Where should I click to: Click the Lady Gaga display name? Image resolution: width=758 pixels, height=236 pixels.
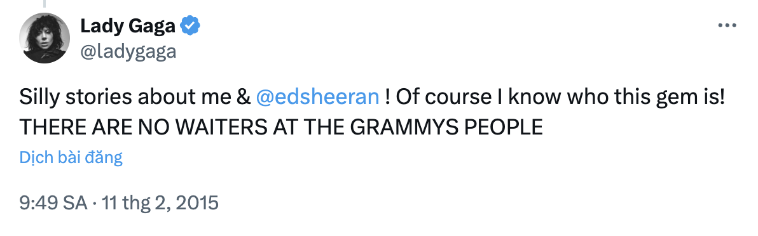point(128,25)
